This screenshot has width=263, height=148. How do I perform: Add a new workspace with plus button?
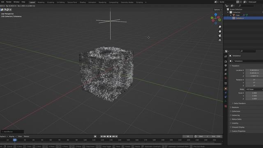[146, 2]
